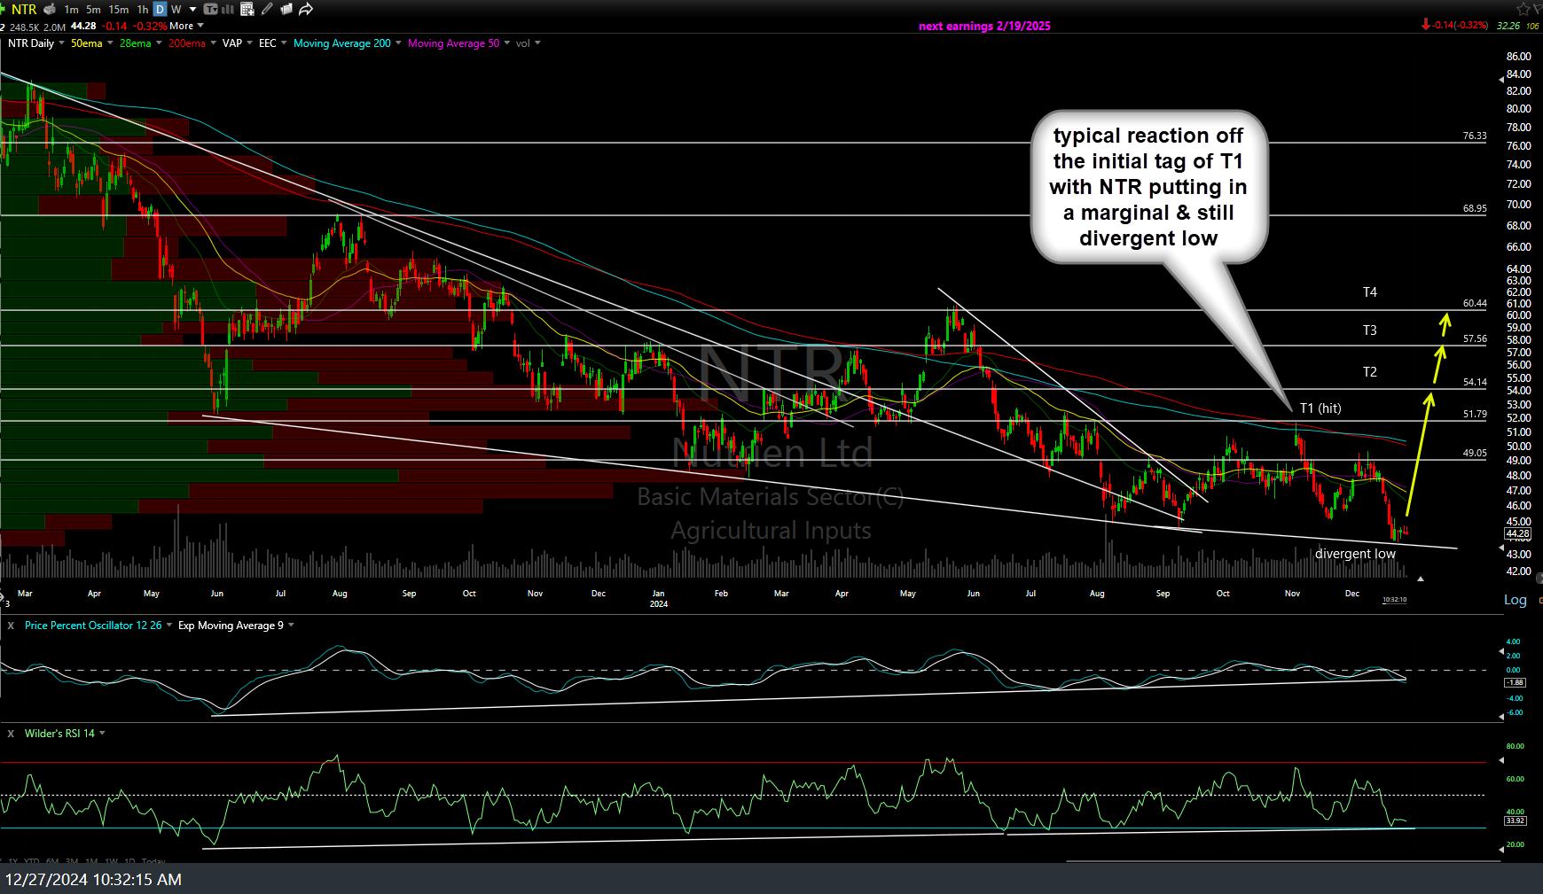Open the 50ema indicator dropdown
Image resolution: width=1543 pixels, height=894 pixels.
(x=110, y=43)
